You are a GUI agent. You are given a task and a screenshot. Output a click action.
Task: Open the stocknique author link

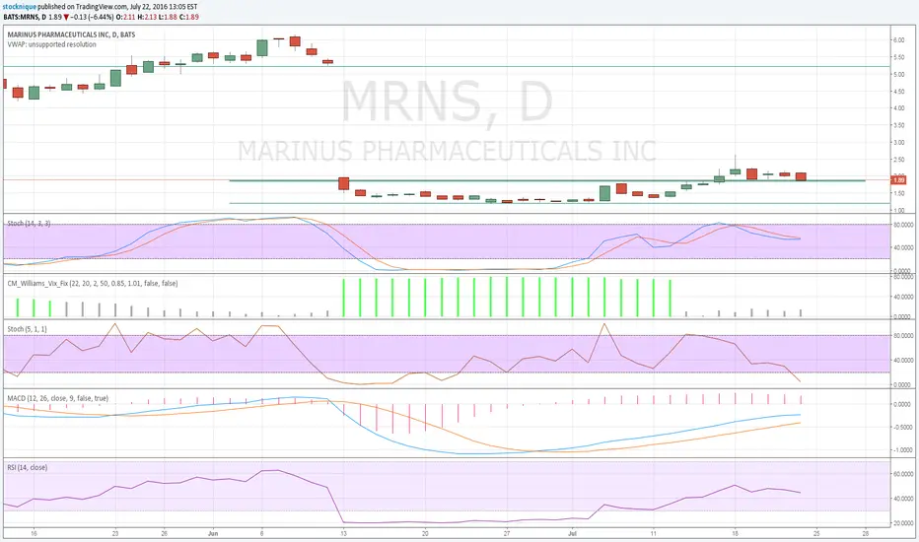(20, 7)
